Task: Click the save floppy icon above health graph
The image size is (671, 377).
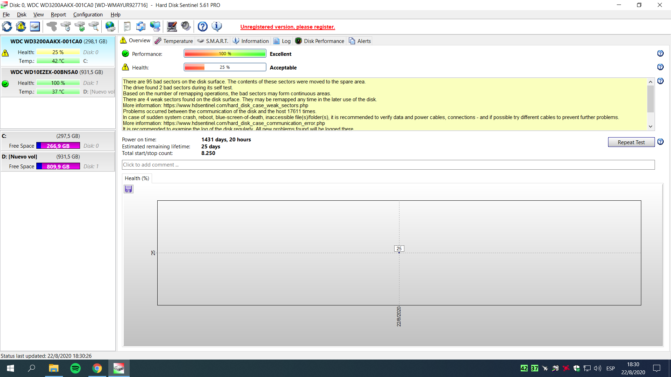Action: 129,189
